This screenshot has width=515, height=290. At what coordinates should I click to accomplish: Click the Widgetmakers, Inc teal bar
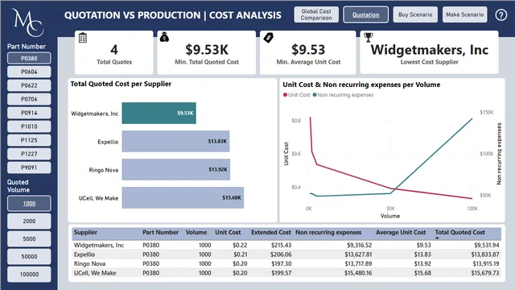pos(159,113)
